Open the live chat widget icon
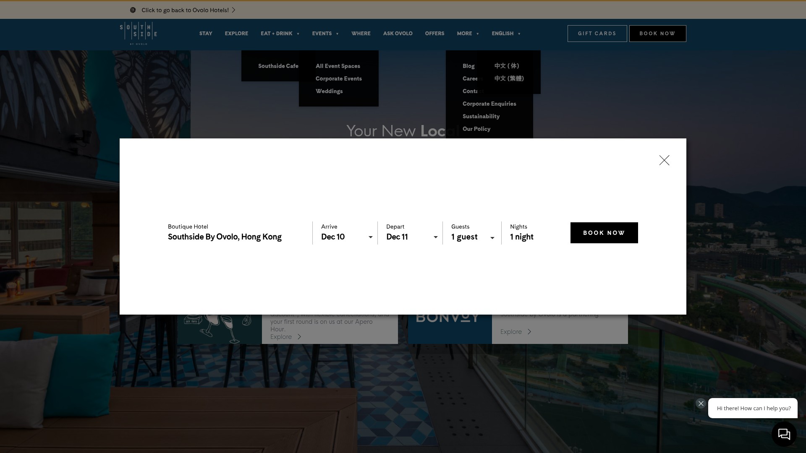Screen dimensions: 806x453 [784, 434]
